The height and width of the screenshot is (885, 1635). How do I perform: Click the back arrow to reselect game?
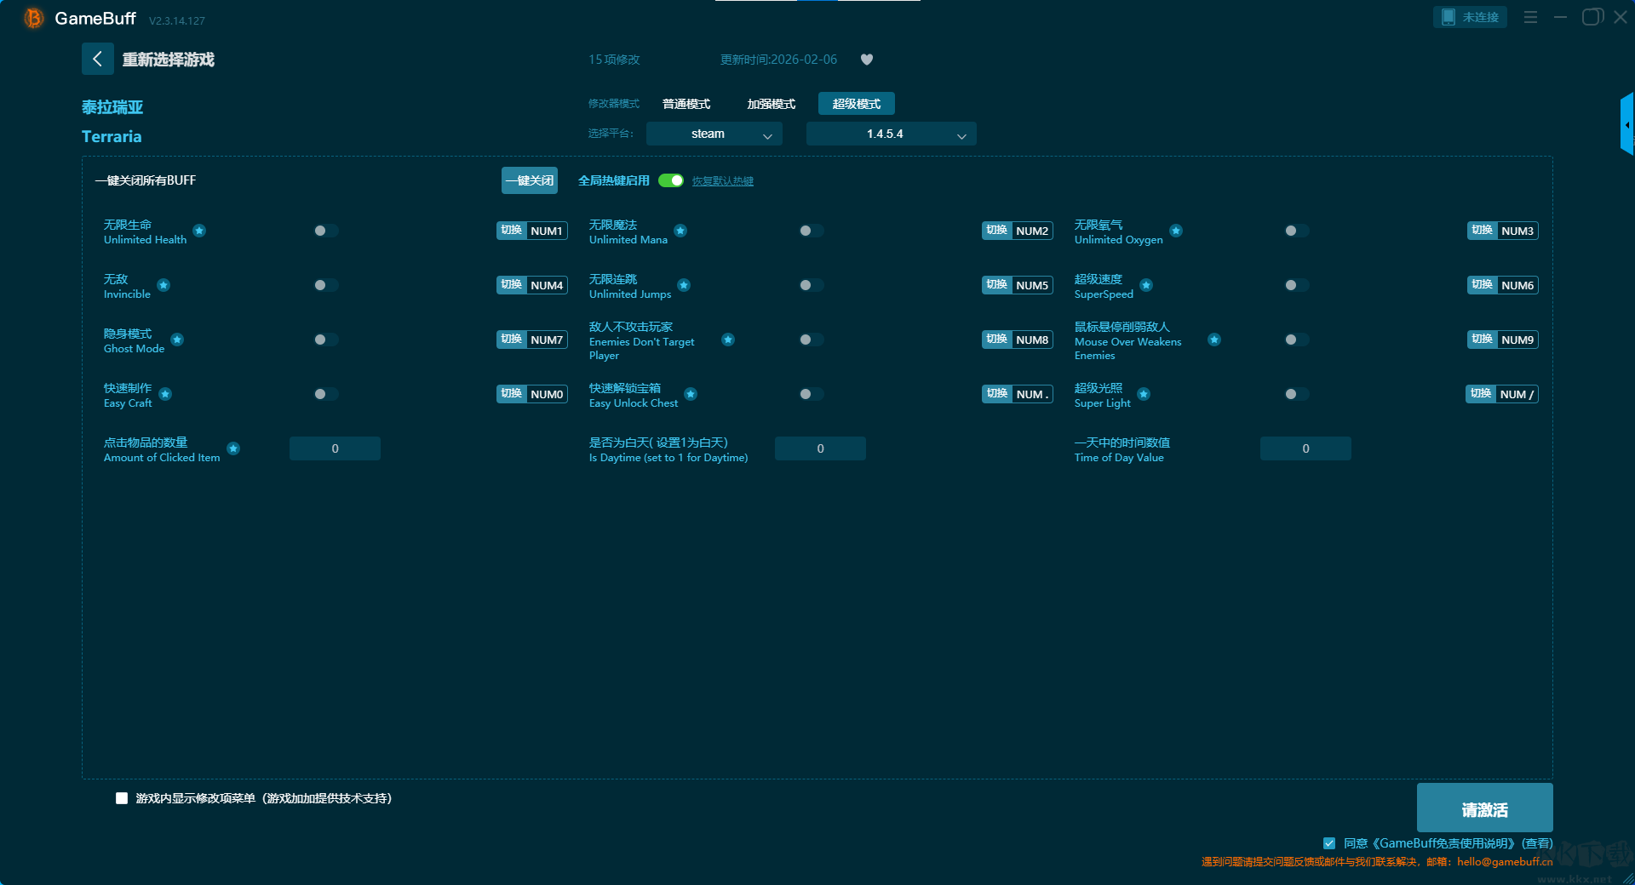pos(97,59)
